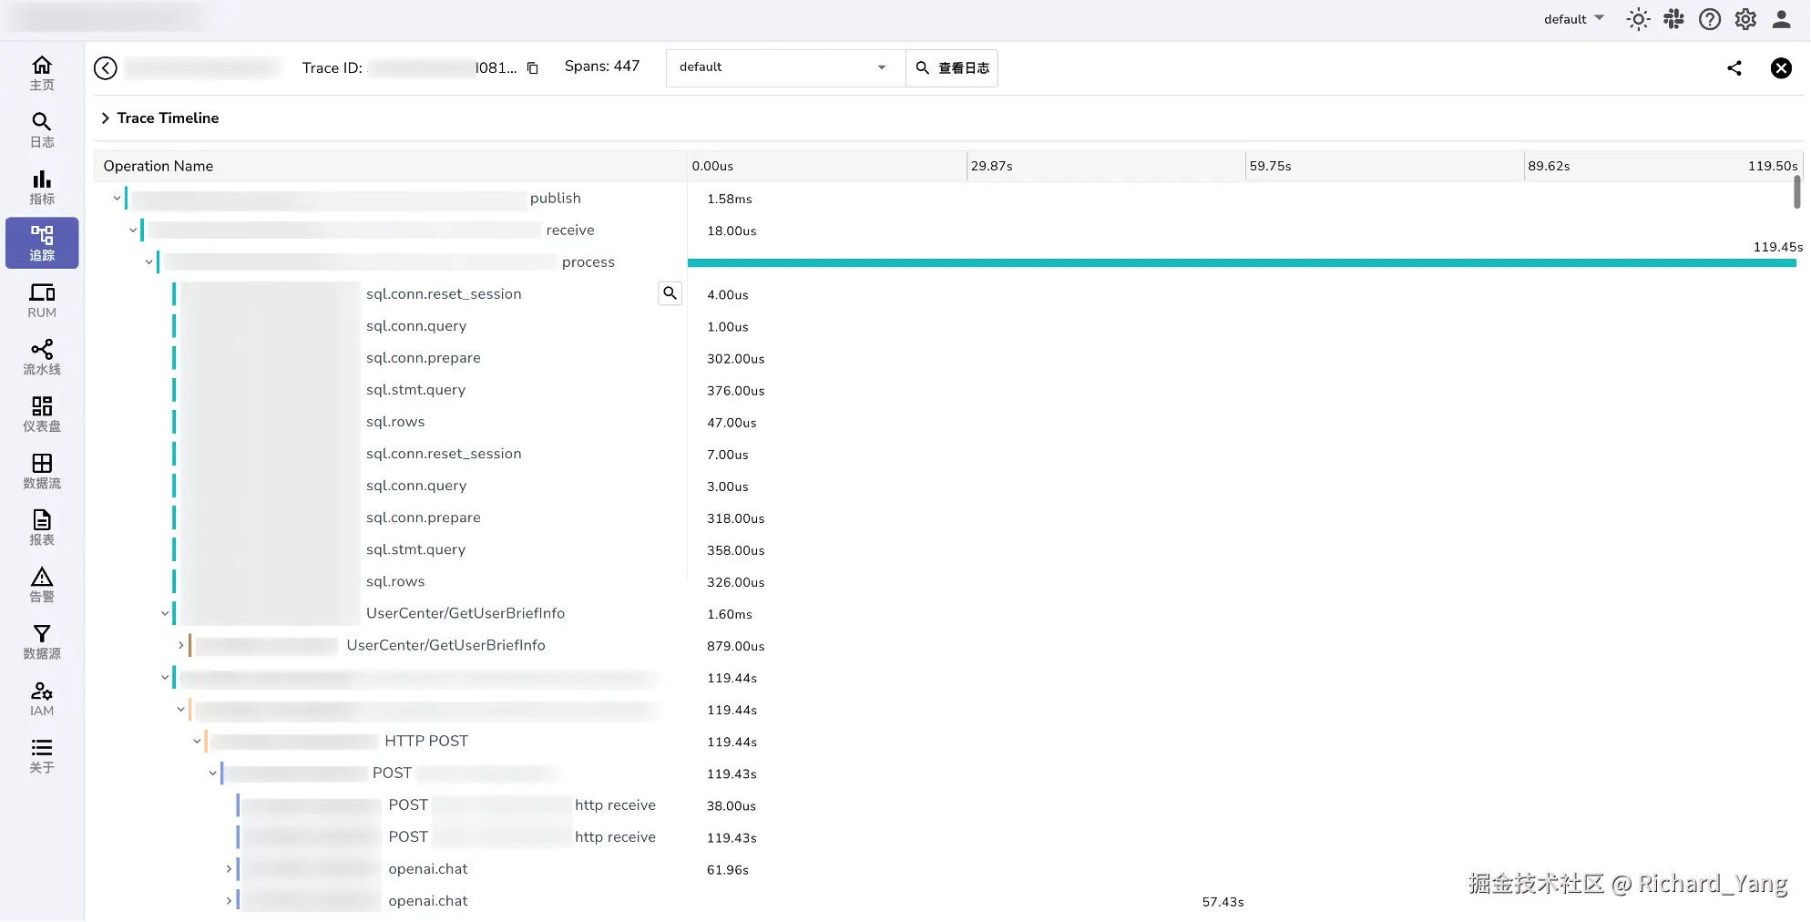Share the trace link
The image size is (1811, 922).
pyautogui.click(x=1734, y=68)
